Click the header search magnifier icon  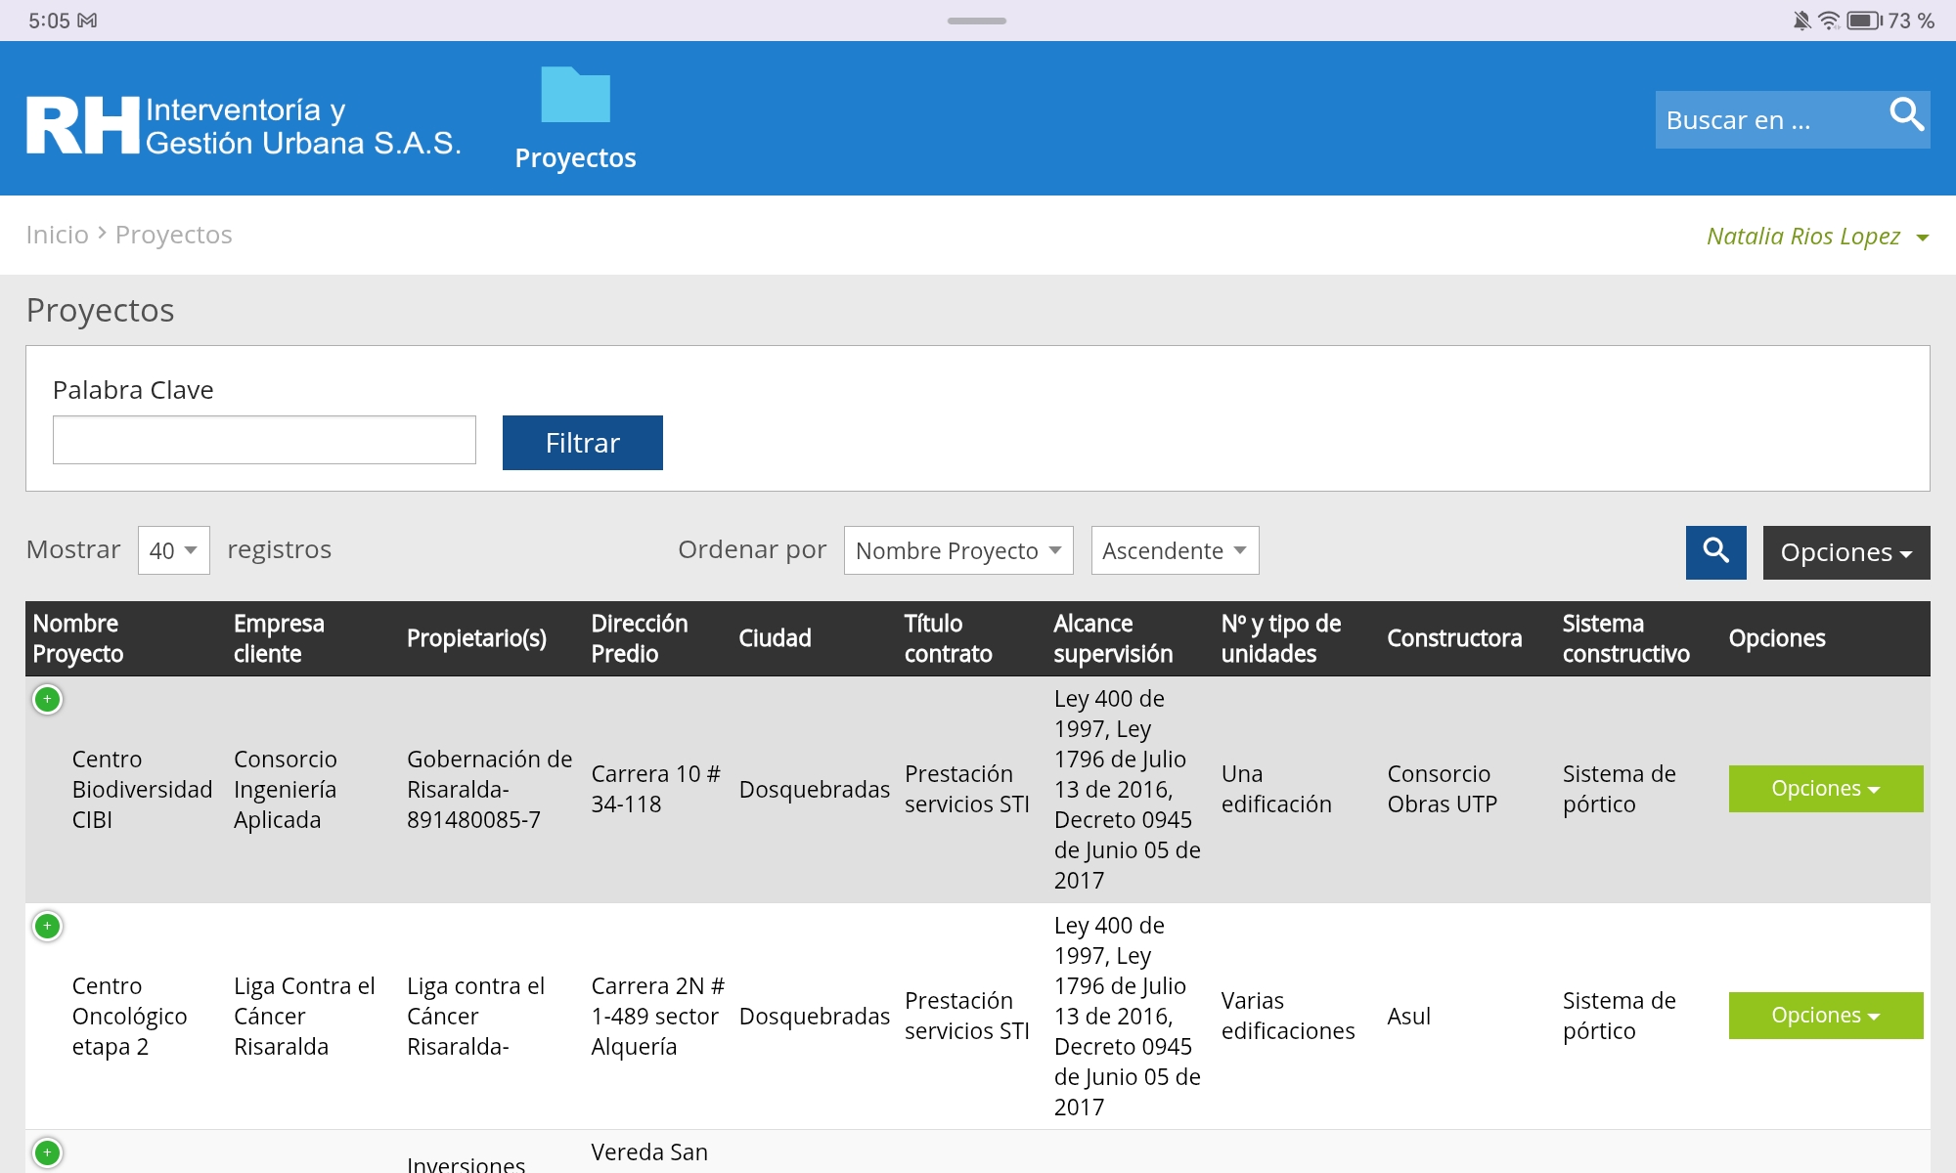[1905, 116]
